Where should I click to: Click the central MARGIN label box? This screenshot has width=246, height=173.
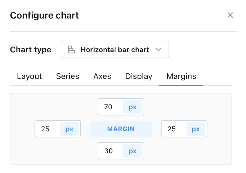121,129
